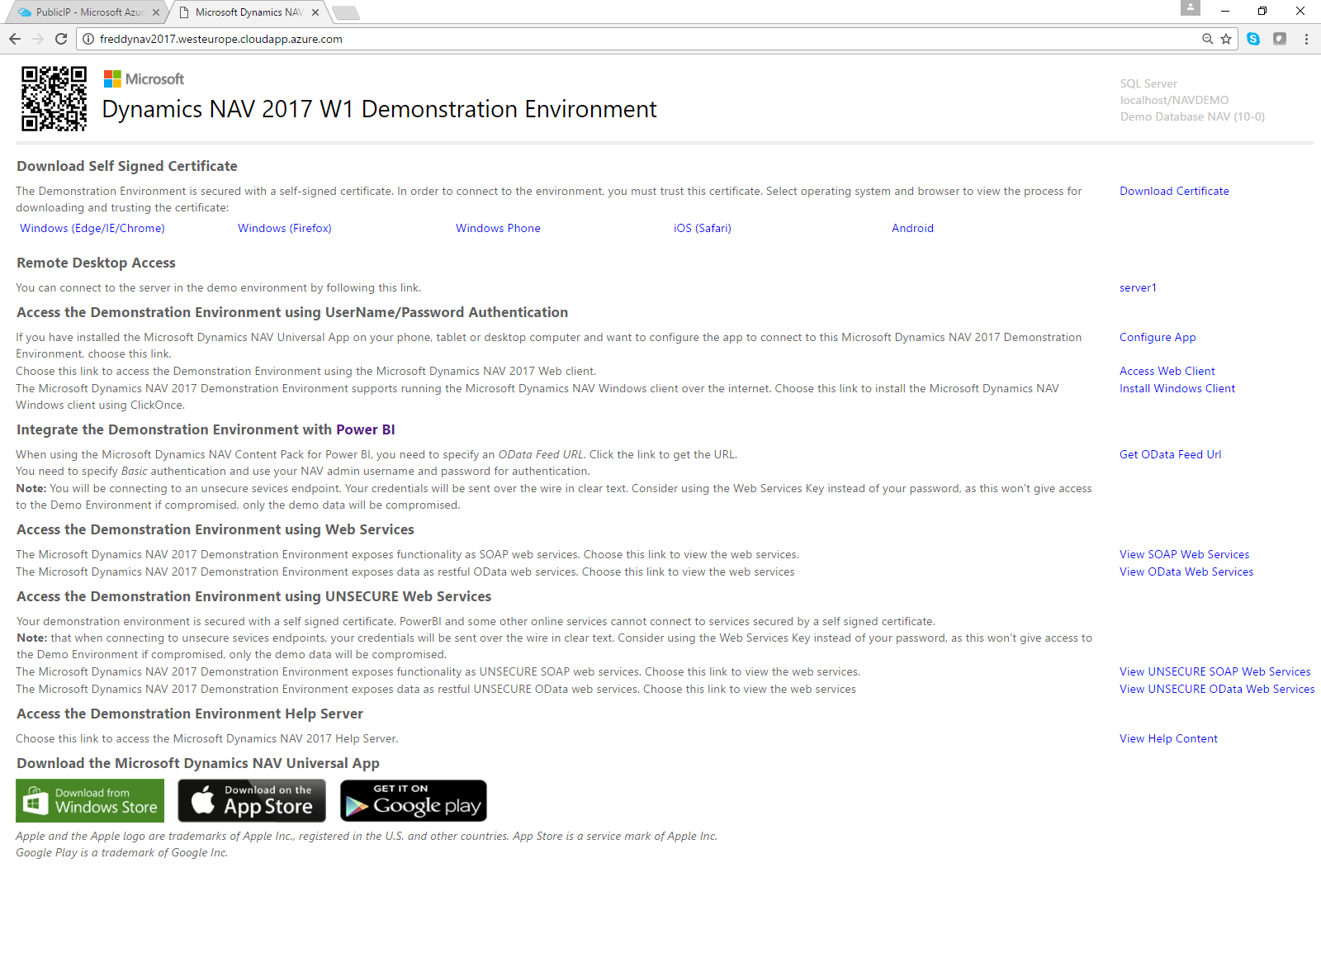Screen dimensions: 1321x958
Task: Click the zoom magnifier icon in address bar
Action: tap(1207, 39)
